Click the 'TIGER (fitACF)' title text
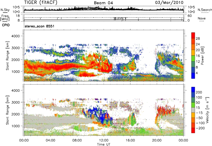Image resolution: width=212 pixels, height=146 pixels. (41, 3)
